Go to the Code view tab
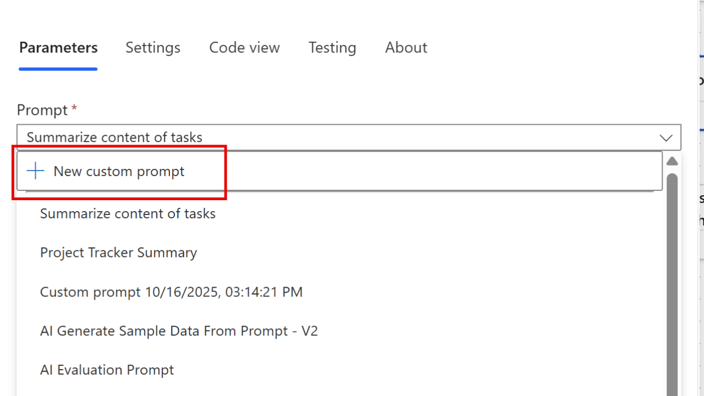The image size is (704, 396). 244,48
